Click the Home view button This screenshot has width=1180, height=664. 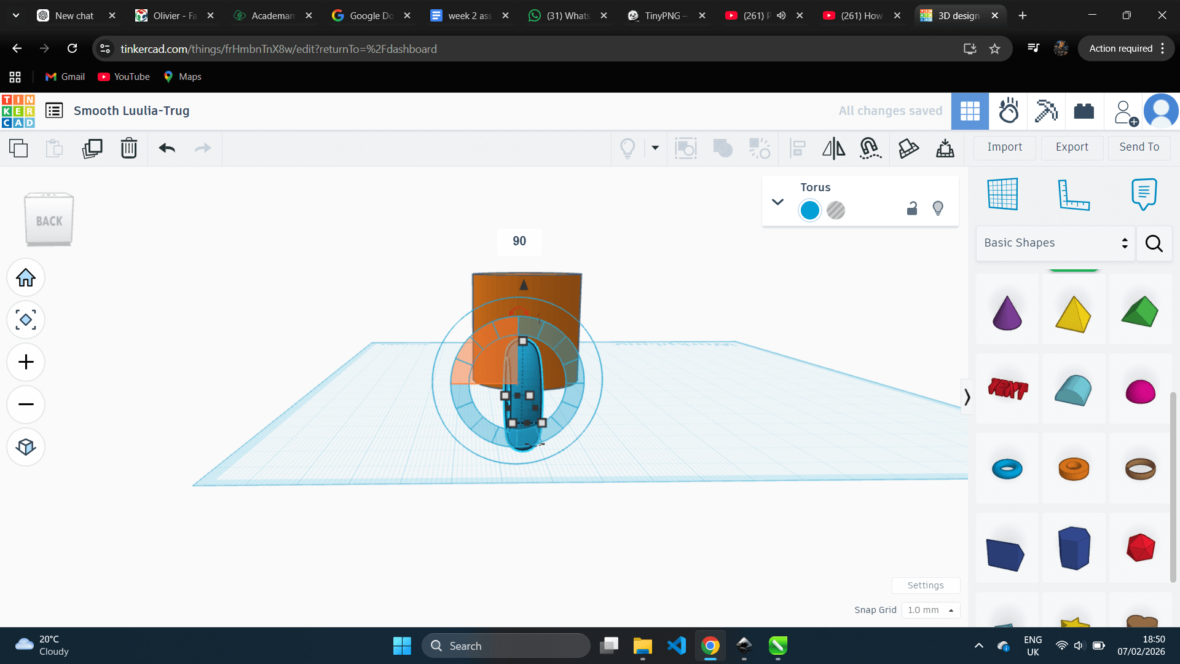(26, 277)
